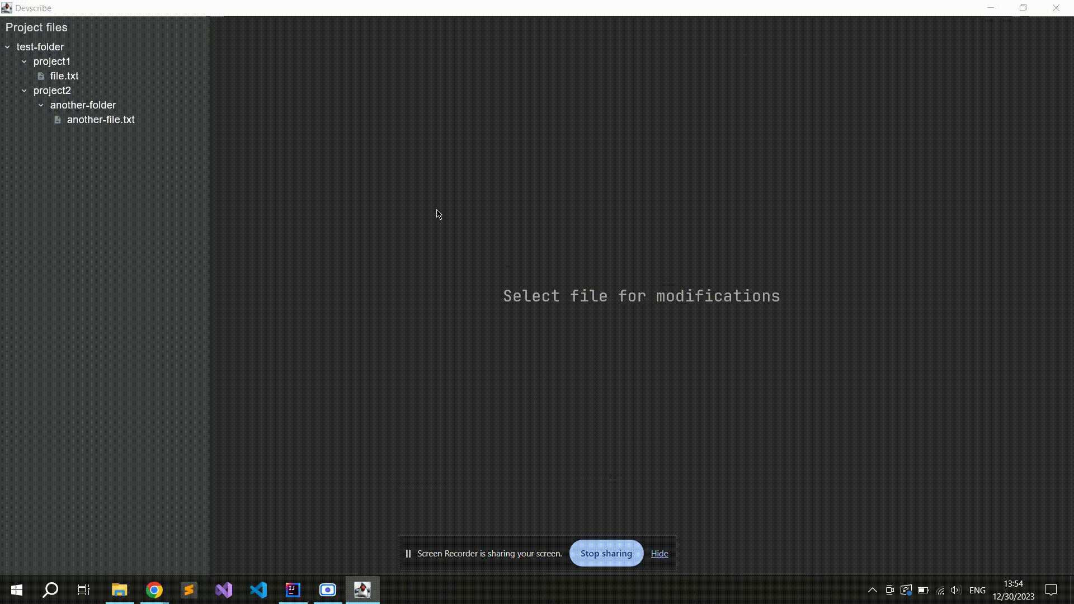Open File Explorer from taskbar
The width and height of the screenshot is (1074, 604).
[120, 590]
